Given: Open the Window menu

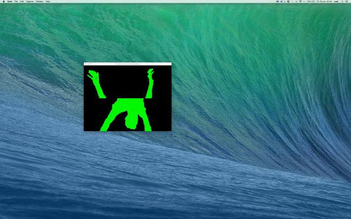Looking at the screenshot, I should pyautogui.click(x=39, y=1).
